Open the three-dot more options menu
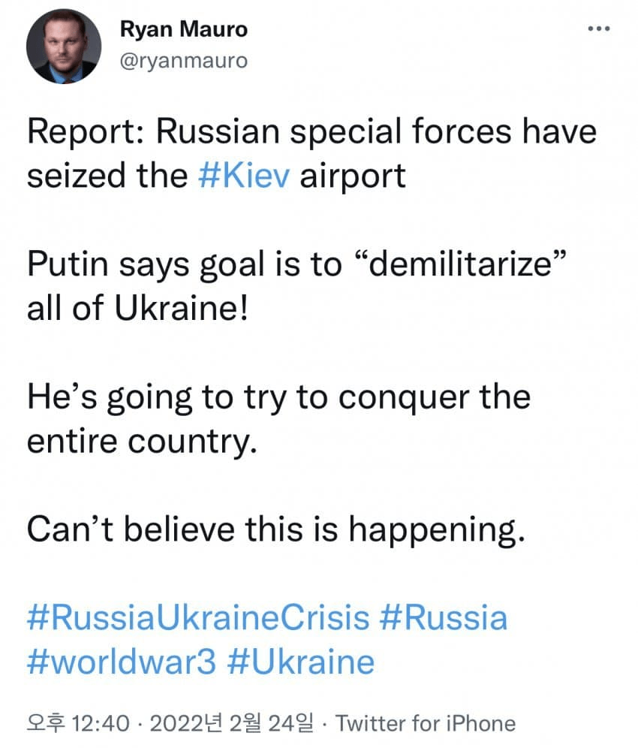The image size is (638, 748). [x=598, y=29]
